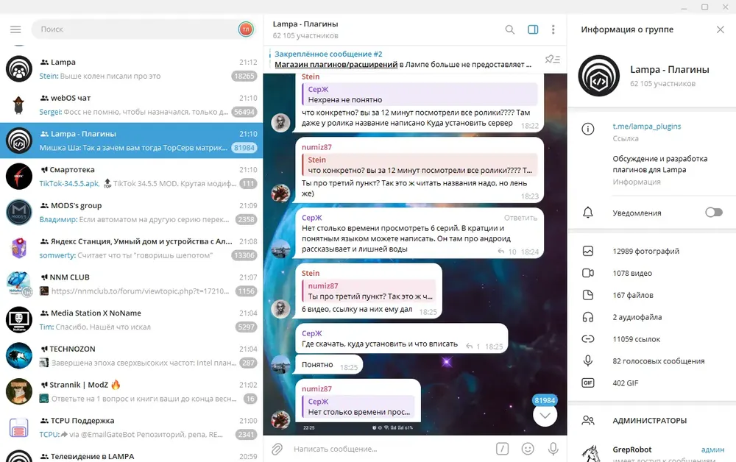The height and width of the screenshot is (462, 736).
Task: Click the photos icon in group info
Action: pos(588,251)
